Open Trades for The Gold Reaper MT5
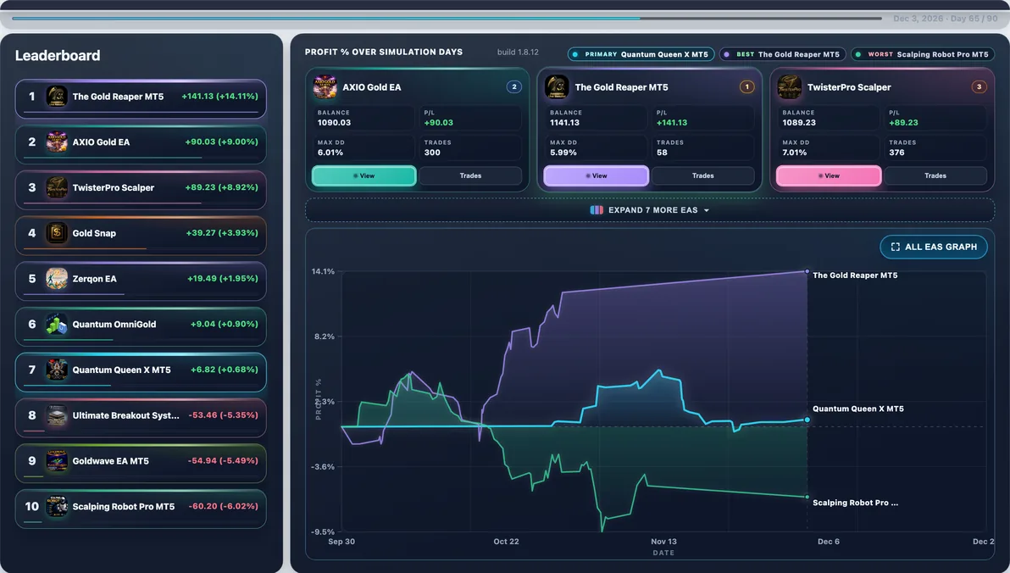 pyautogui.click(x=703, y=176)
